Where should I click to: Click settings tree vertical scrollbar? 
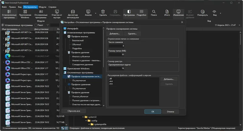(x=104, y=48)
